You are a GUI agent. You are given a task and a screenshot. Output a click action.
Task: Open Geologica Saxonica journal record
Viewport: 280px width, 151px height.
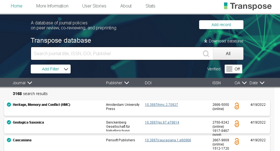pos(29,122)
